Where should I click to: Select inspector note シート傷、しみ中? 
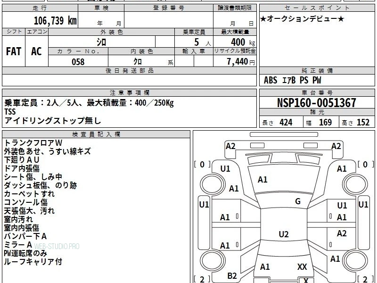pyautogui.click(x=33, y=177)
